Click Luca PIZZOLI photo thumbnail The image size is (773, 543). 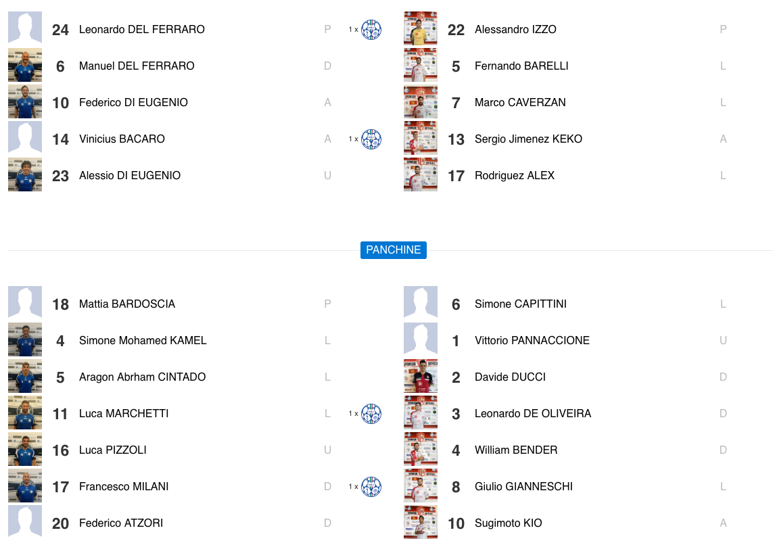pos(25,449)
